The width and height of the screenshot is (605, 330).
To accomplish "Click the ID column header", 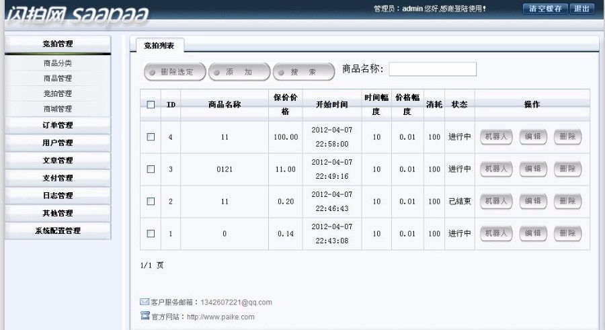I will click(171, 105).
